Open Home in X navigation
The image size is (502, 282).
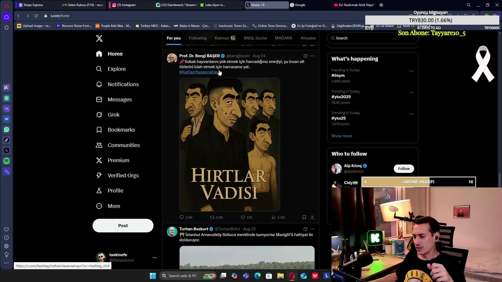tap(109, 54)
